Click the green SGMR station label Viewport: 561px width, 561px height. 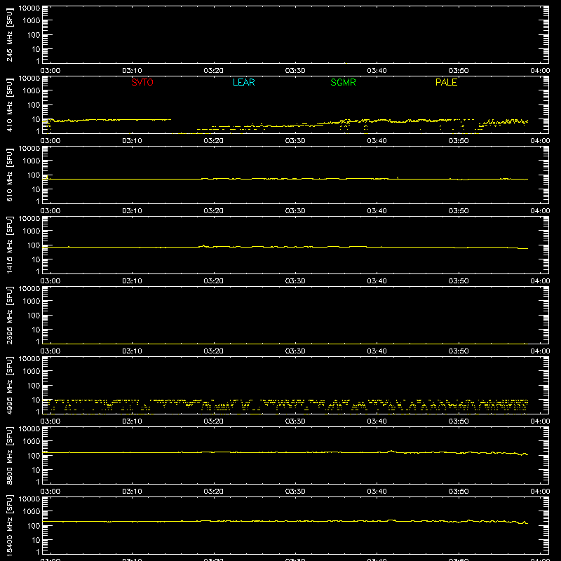coord(343,82)
